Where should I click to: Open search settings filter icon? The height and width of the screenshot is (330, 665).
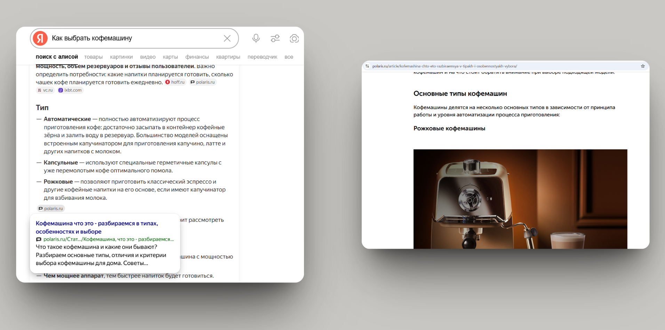pos(275,38)
